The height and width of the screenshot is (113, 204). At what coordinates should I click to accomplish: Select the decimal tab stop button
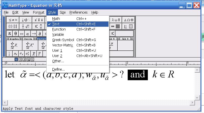pos(32,60)
